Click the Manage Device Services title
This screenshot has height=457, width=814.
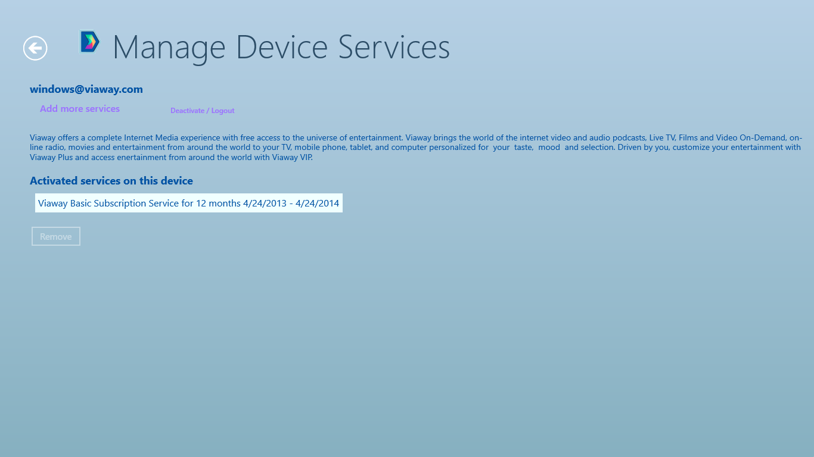(x=281, y=47)
